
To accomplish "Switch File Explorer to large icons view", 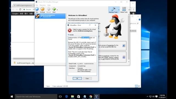I will click(x=139, y=86).
